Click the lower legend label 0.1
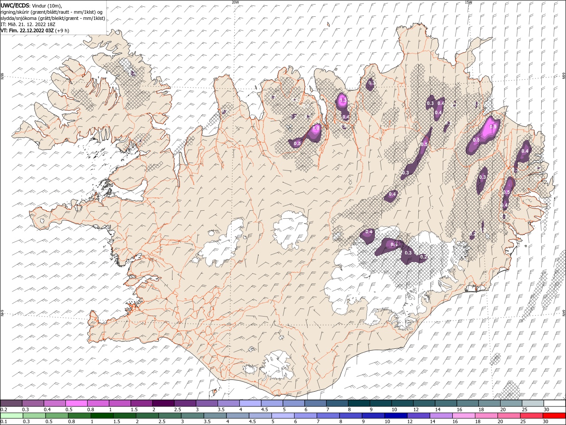Screen dimensions: 566x425 pyautogui.click(x=3, y=422)
